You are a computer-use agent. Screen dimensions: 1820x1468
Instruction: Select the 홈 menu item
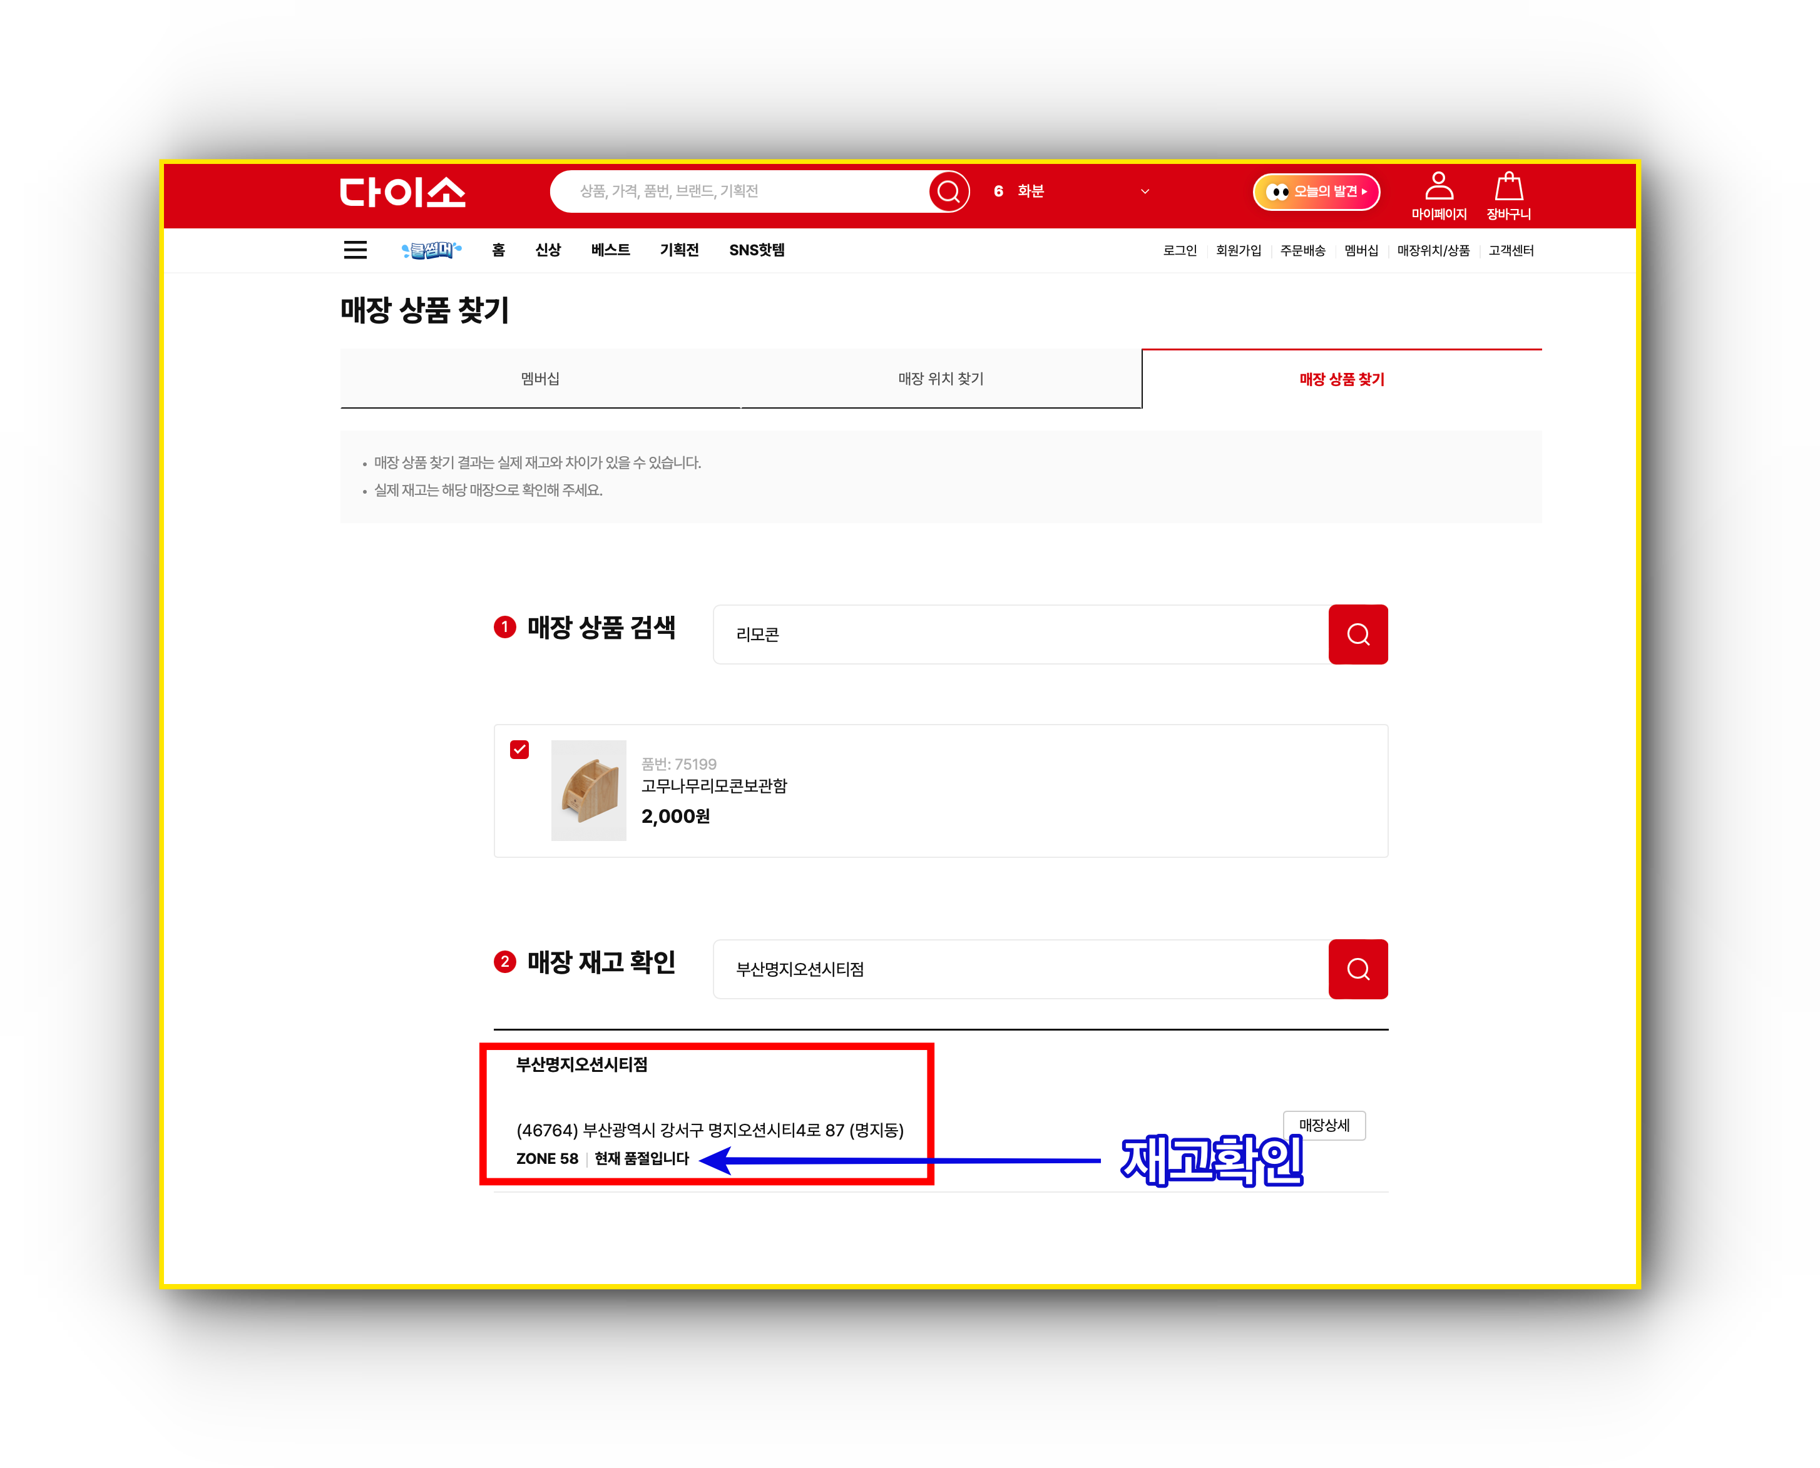pos(498,250)
